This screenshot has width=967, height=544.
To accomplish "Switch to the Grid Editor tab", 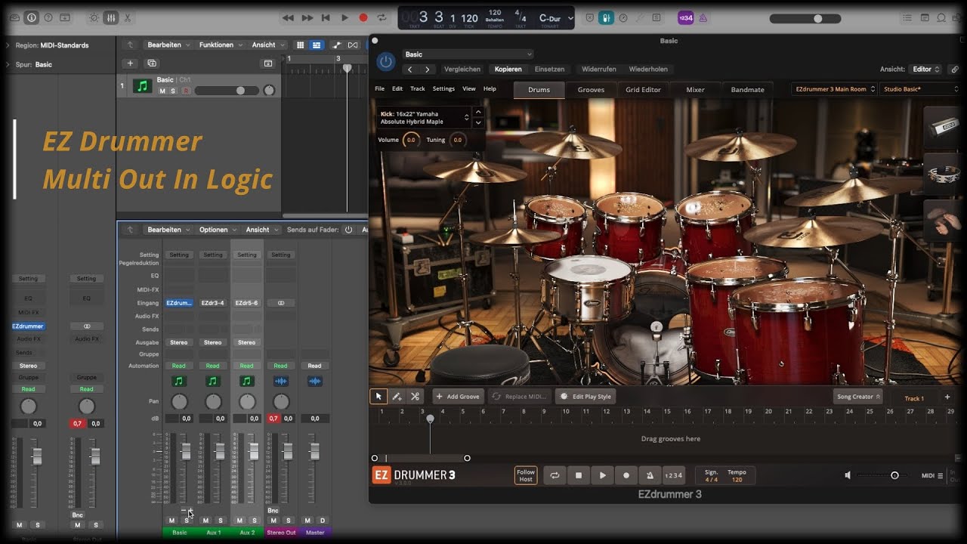I will tap(644, 89).
